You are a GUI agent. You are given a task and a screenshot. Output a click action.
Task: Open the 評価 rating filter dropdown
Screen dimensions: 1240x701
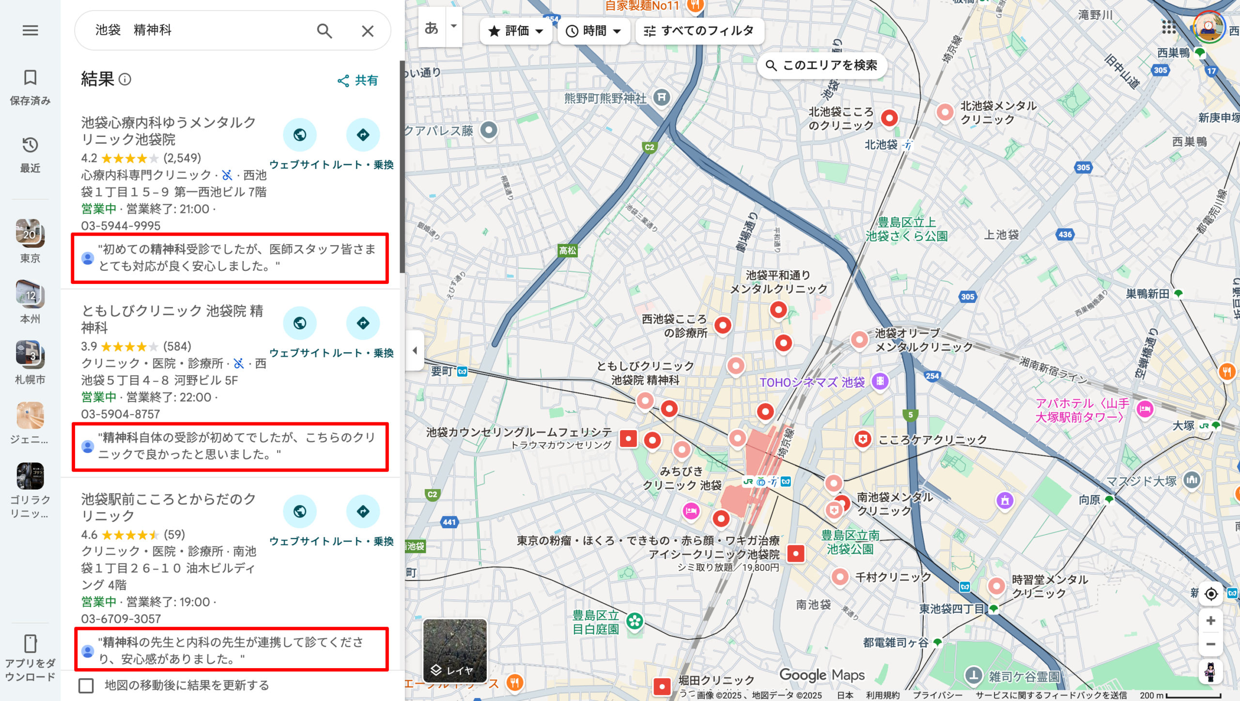pyautogui.click(x=516, y=31)
